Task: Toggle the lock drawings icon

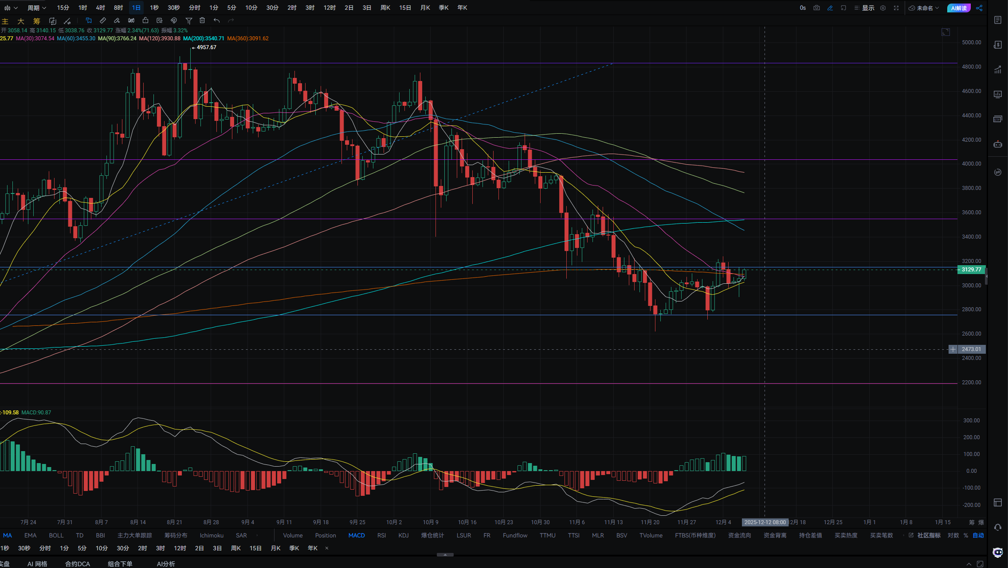Action: (x=145, y=20)
